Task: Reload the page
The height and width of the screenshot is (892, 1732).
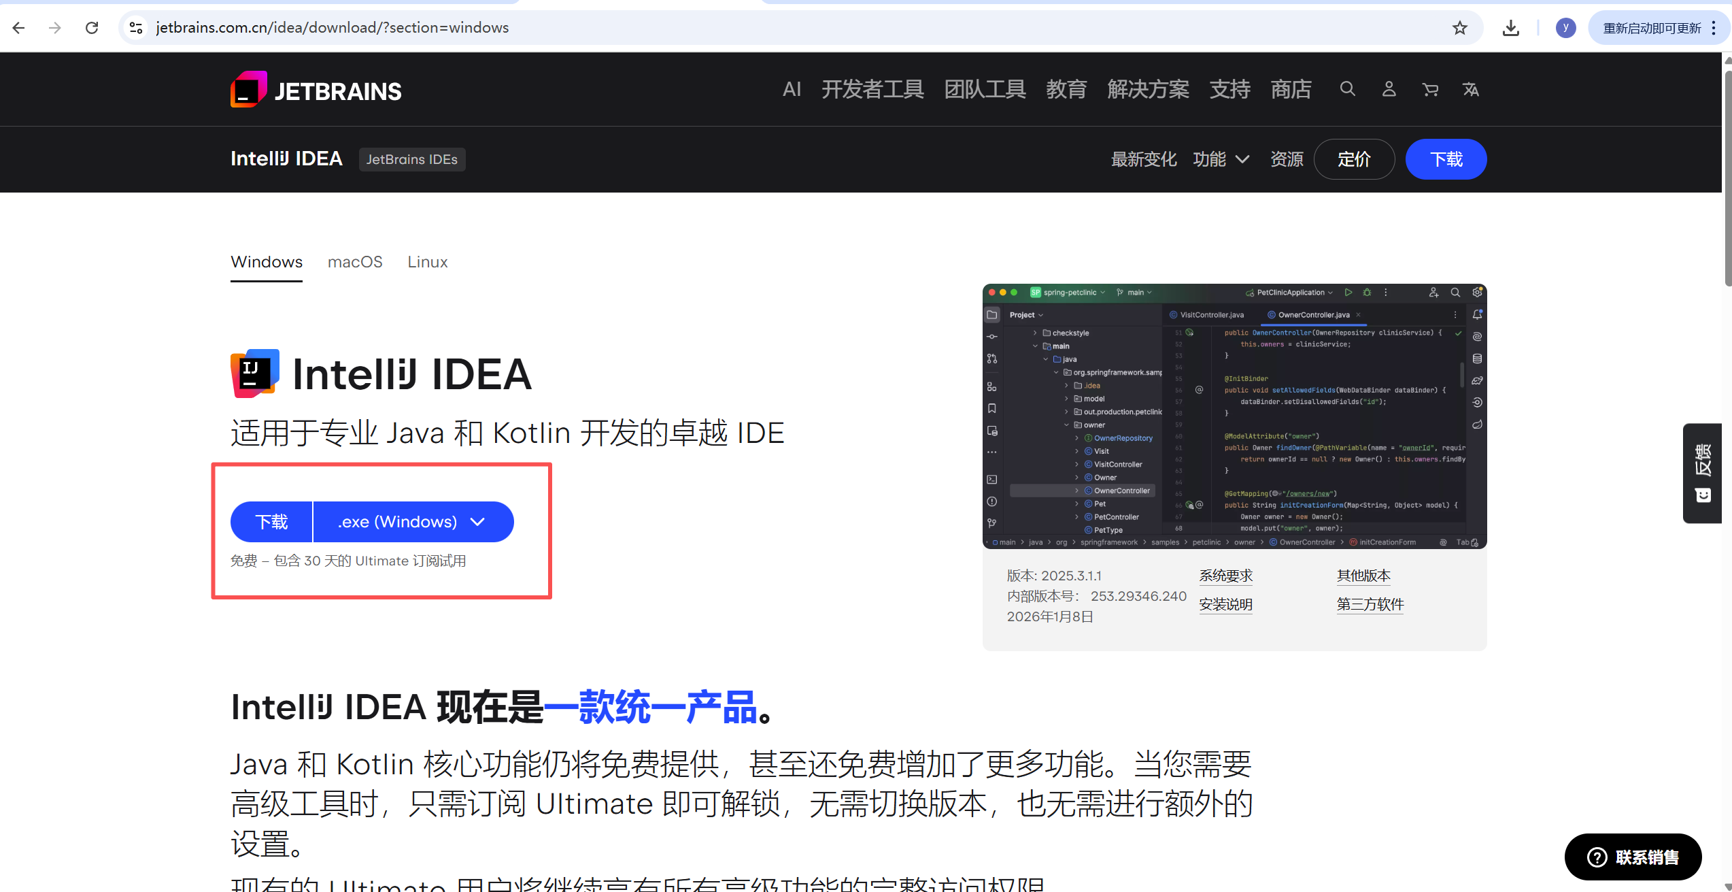Action: (92, 28)
